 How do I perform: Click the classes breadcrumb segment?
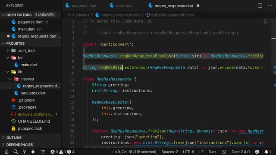[82, 15]
